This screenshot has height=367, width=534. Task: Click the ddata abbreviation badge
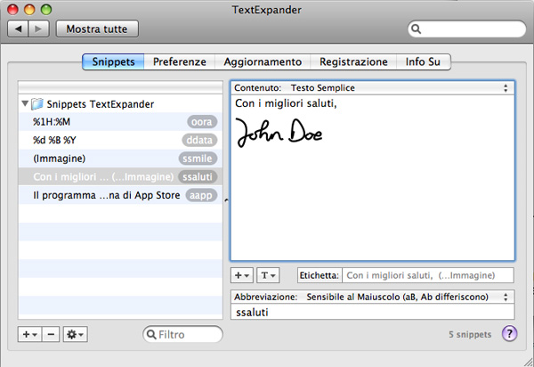coord(199,140)
